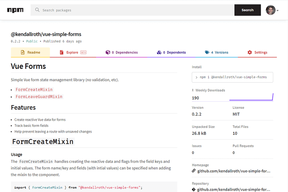Click the Settings gear icon
The width and height of the screenshot is (288, 192).
coord(250,53)
